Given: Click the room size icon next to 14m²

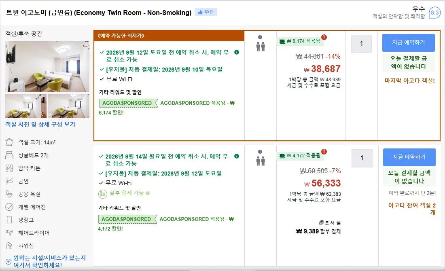Looking at the screenshot, I should click(9, 142).
